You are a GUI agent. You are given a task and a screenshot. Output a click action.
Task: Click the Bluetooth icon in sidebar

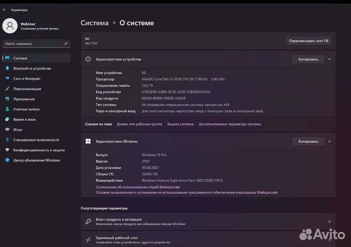pyautogui.click(x=8, y=68)
